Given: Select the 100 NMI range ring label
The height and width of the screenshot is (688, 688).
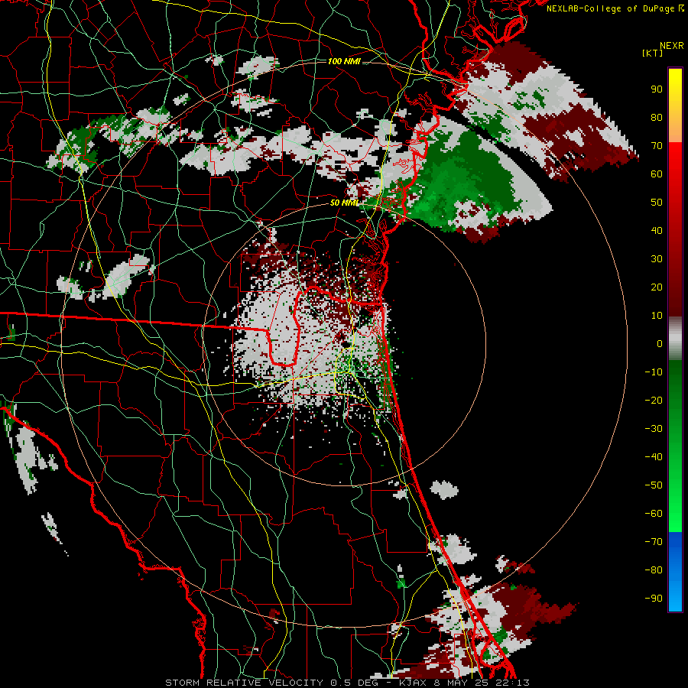Looking at the screenshot, I should click(344, 61).
